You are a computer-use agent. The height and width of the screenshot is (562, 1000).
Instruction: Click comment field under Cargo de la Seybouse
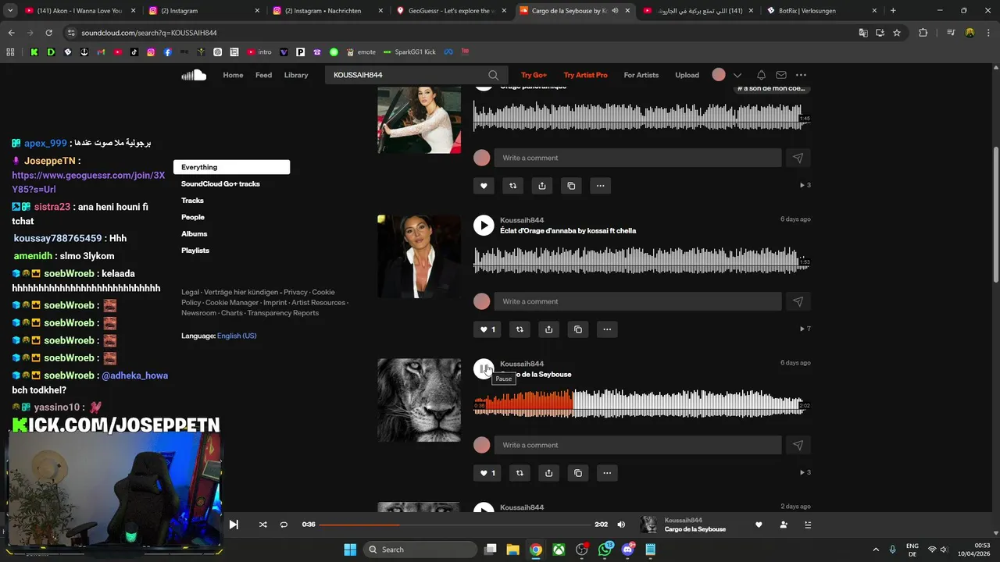tap(637, 445)
